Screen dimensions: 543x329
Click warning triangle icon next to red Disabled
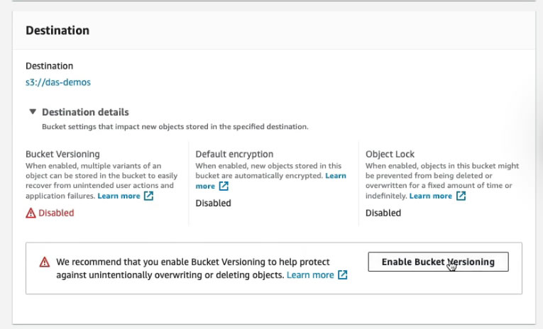click(31, 213)
